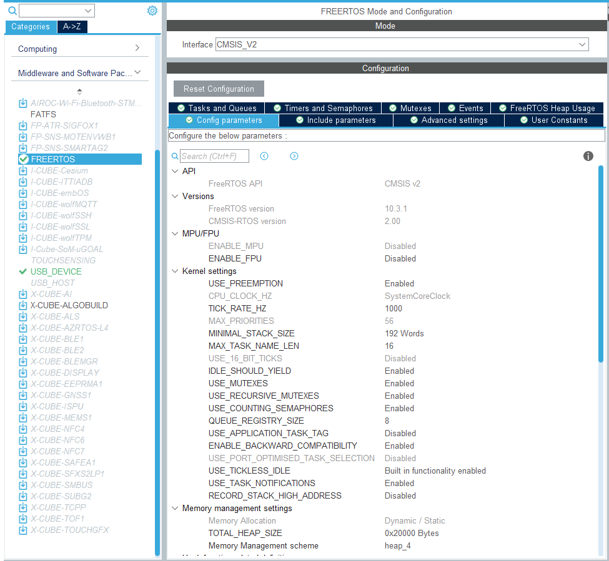The width and height of the screenshot is (609, 561).
Task: Open the Mutexes tab
Action: tap(410, 108)
